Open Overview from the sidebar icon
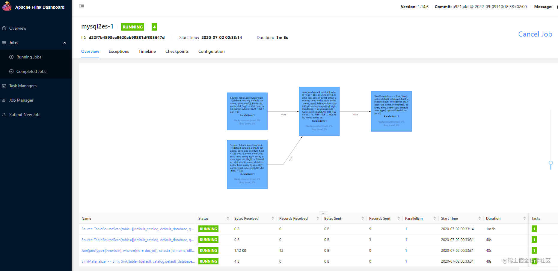558x271 pixels. (x=4, y=28)
